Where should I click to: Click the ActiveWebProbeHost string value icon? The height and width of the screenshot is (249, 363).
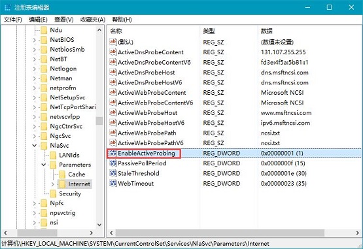112,112
